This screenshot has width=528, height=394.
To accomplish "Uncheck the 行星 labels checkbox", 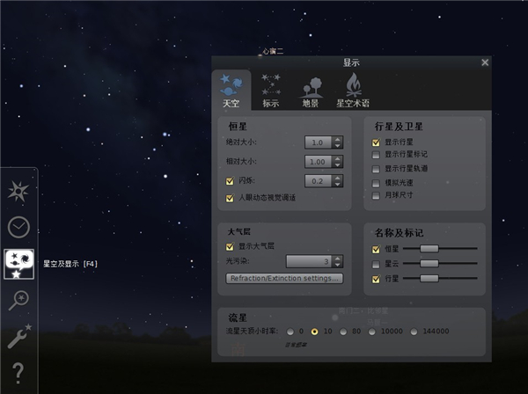I will 376,280.
